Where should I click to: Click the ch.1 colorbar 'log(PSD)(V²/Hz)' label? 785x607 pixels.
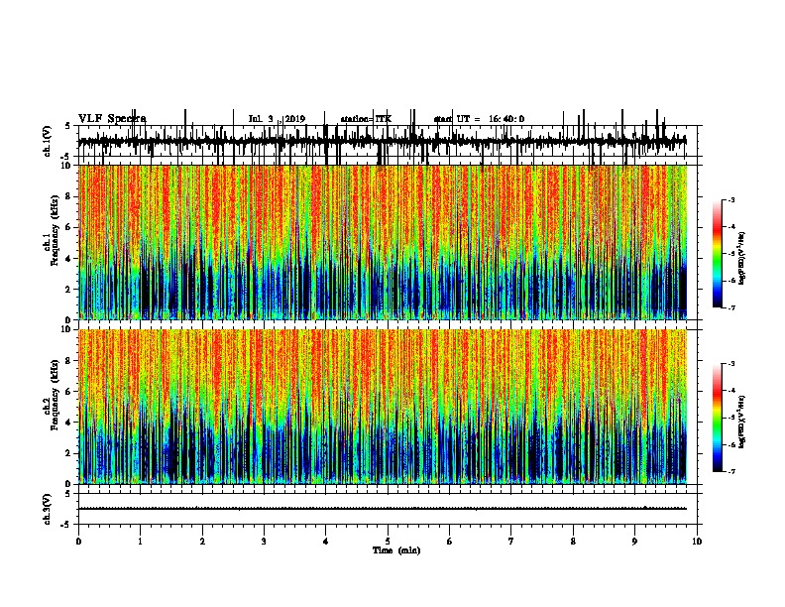click(x=741, y=259)
